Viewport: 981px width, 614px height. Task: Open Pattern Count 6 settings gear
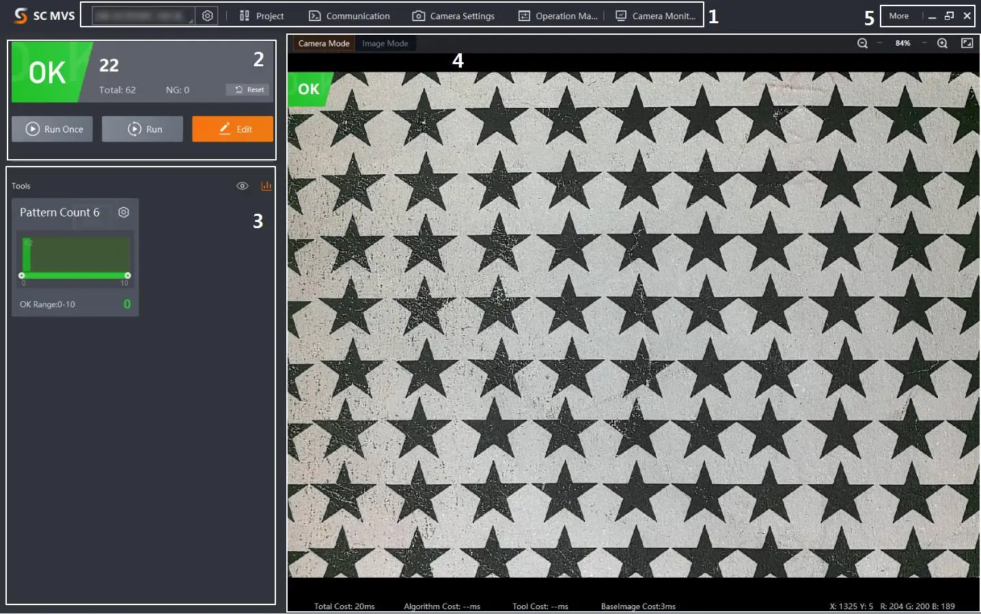click(124, 212)
